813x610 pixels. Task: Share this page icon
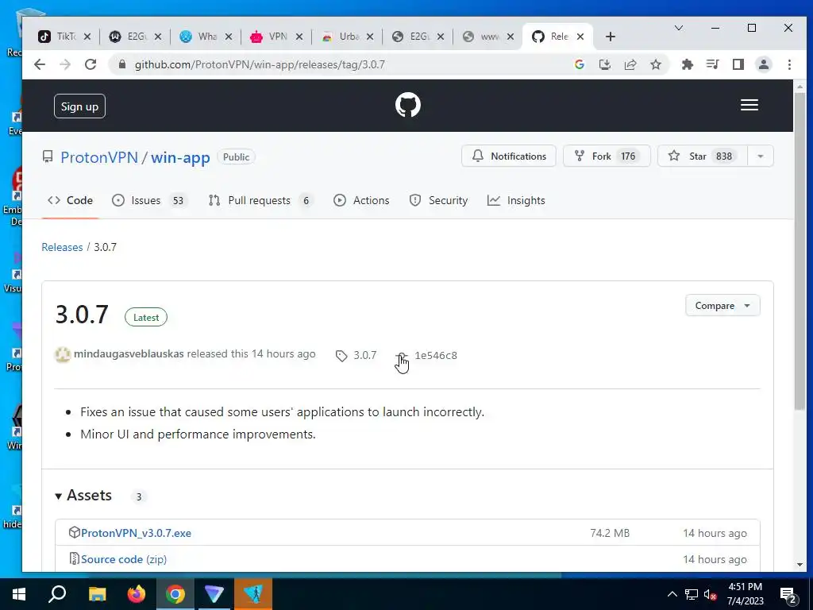coord(630,64)
